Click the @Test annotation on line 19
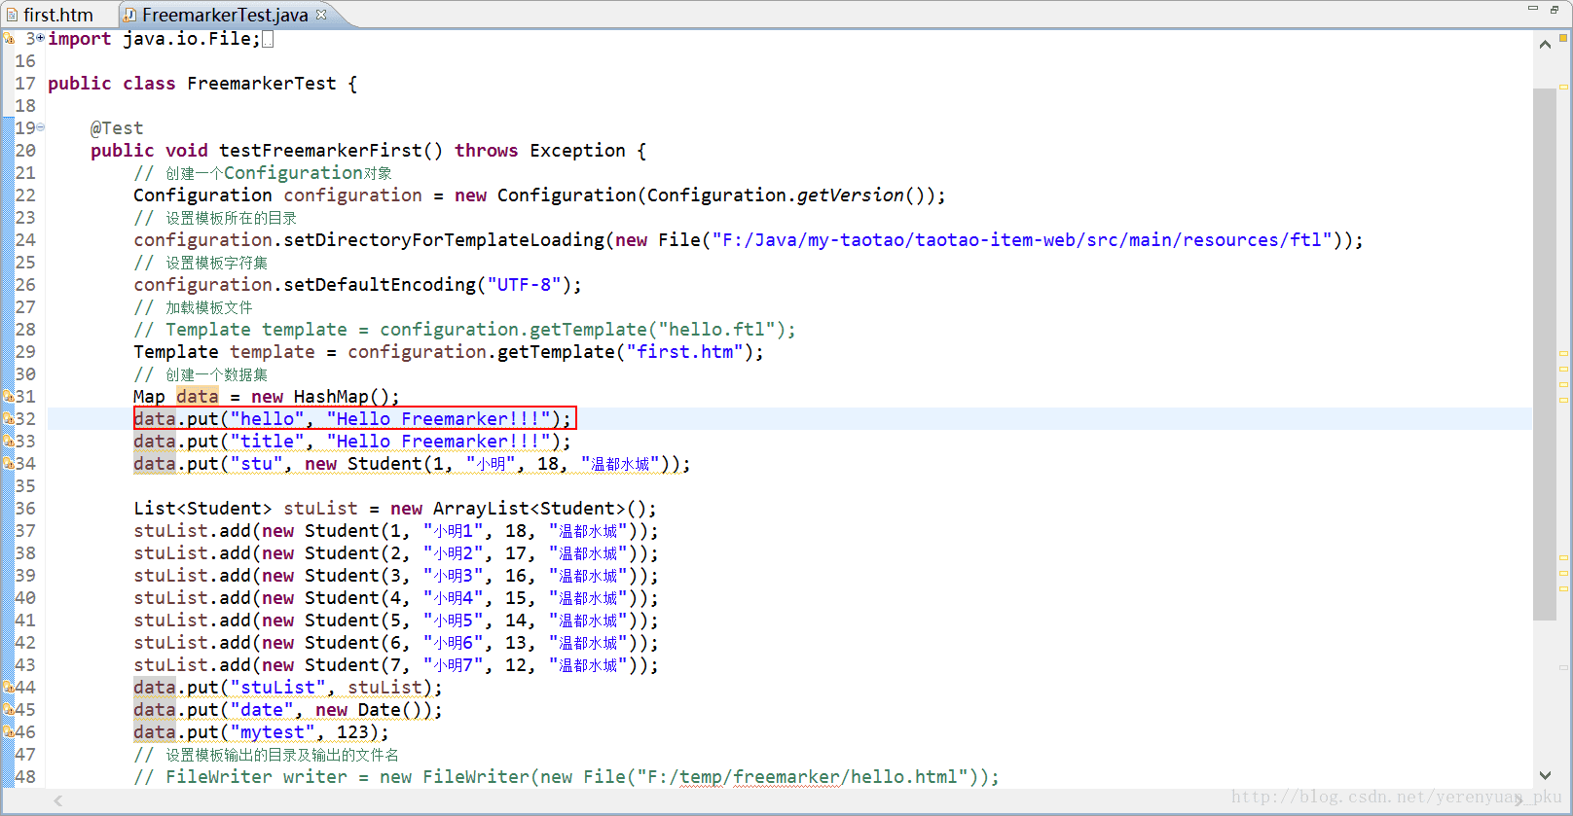 tap(117, 128)
